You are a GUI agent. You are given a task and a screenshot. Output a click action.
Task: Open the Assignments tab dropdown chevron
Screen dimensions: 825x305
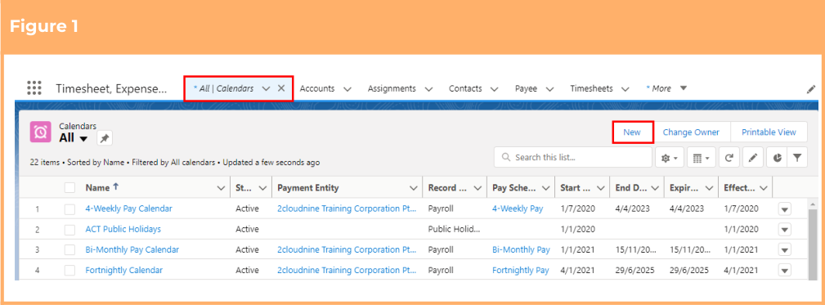click(x=428, y=89)
